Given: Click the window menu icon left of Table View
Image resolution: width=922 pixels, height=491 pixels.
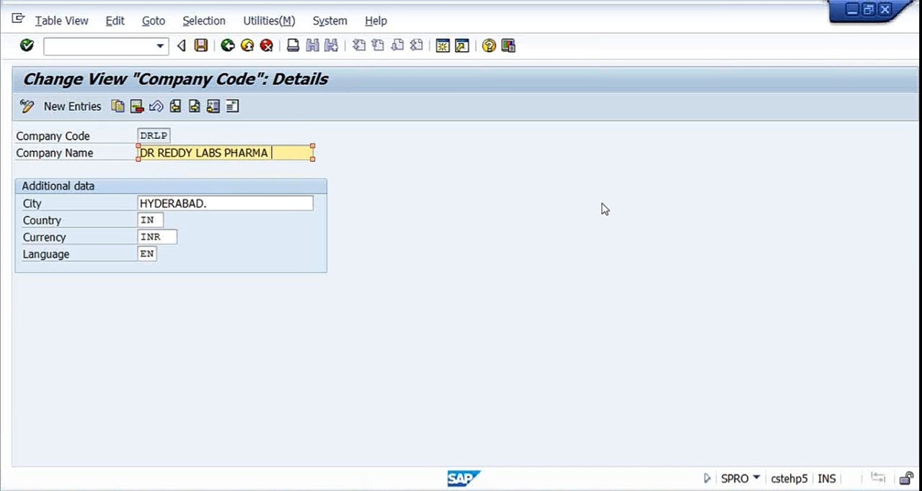Looking at the screenshot, I should [18, 19].
